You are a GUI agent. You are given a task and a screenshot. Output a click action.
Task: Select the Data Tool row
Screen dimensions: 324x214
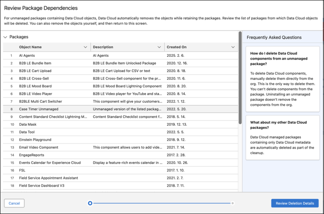pos(120,132)
